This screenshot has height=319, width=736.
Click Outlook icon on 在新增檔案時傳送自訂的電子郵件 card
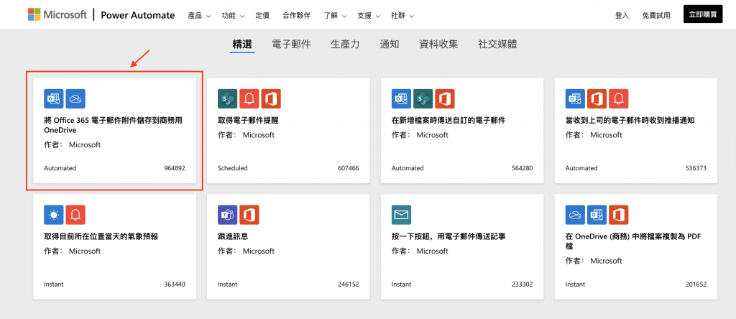point(401,98)
